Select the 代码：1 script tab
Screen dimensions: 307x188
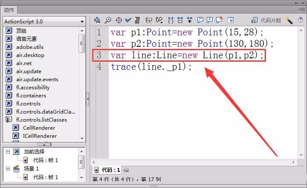click(x=107, y=170)
